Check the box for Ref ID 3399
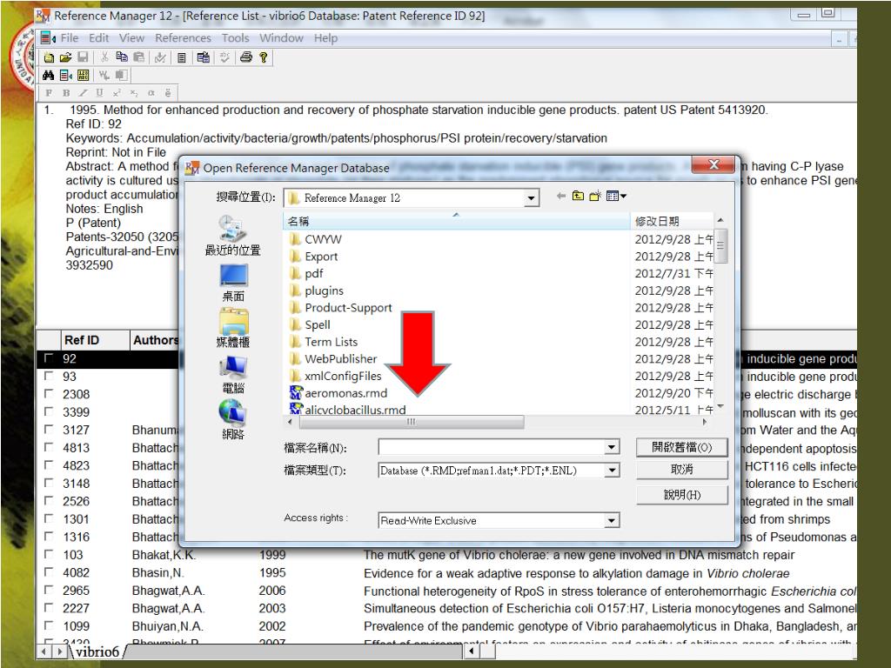The image size is (891, 668). [x=49, y=411]
